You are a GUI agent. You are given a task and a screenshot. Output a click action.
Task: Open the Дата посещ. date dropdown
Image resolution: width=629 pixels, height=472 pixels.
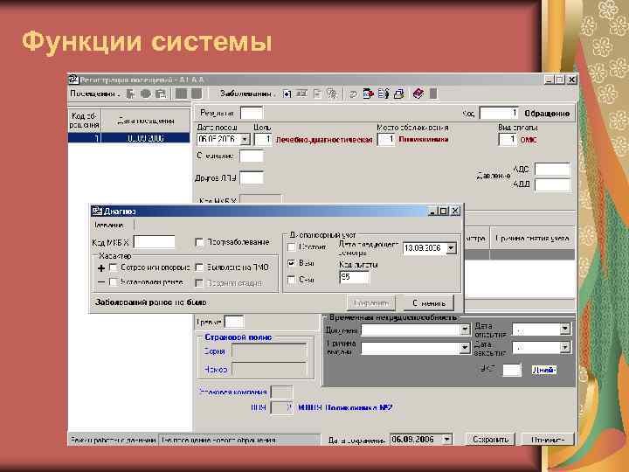[x=245, y=140]
